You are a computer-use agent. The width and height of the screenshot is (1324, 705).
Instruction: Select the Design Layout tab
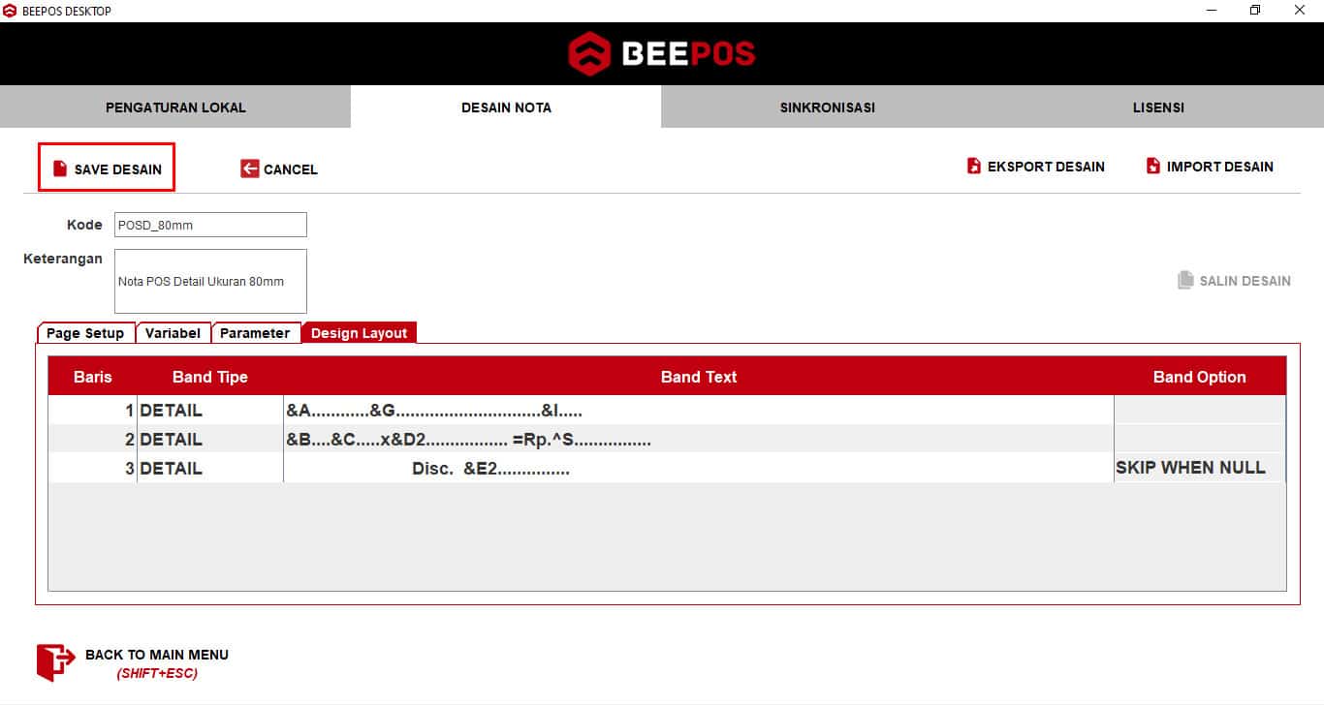(x=359, y=333)
